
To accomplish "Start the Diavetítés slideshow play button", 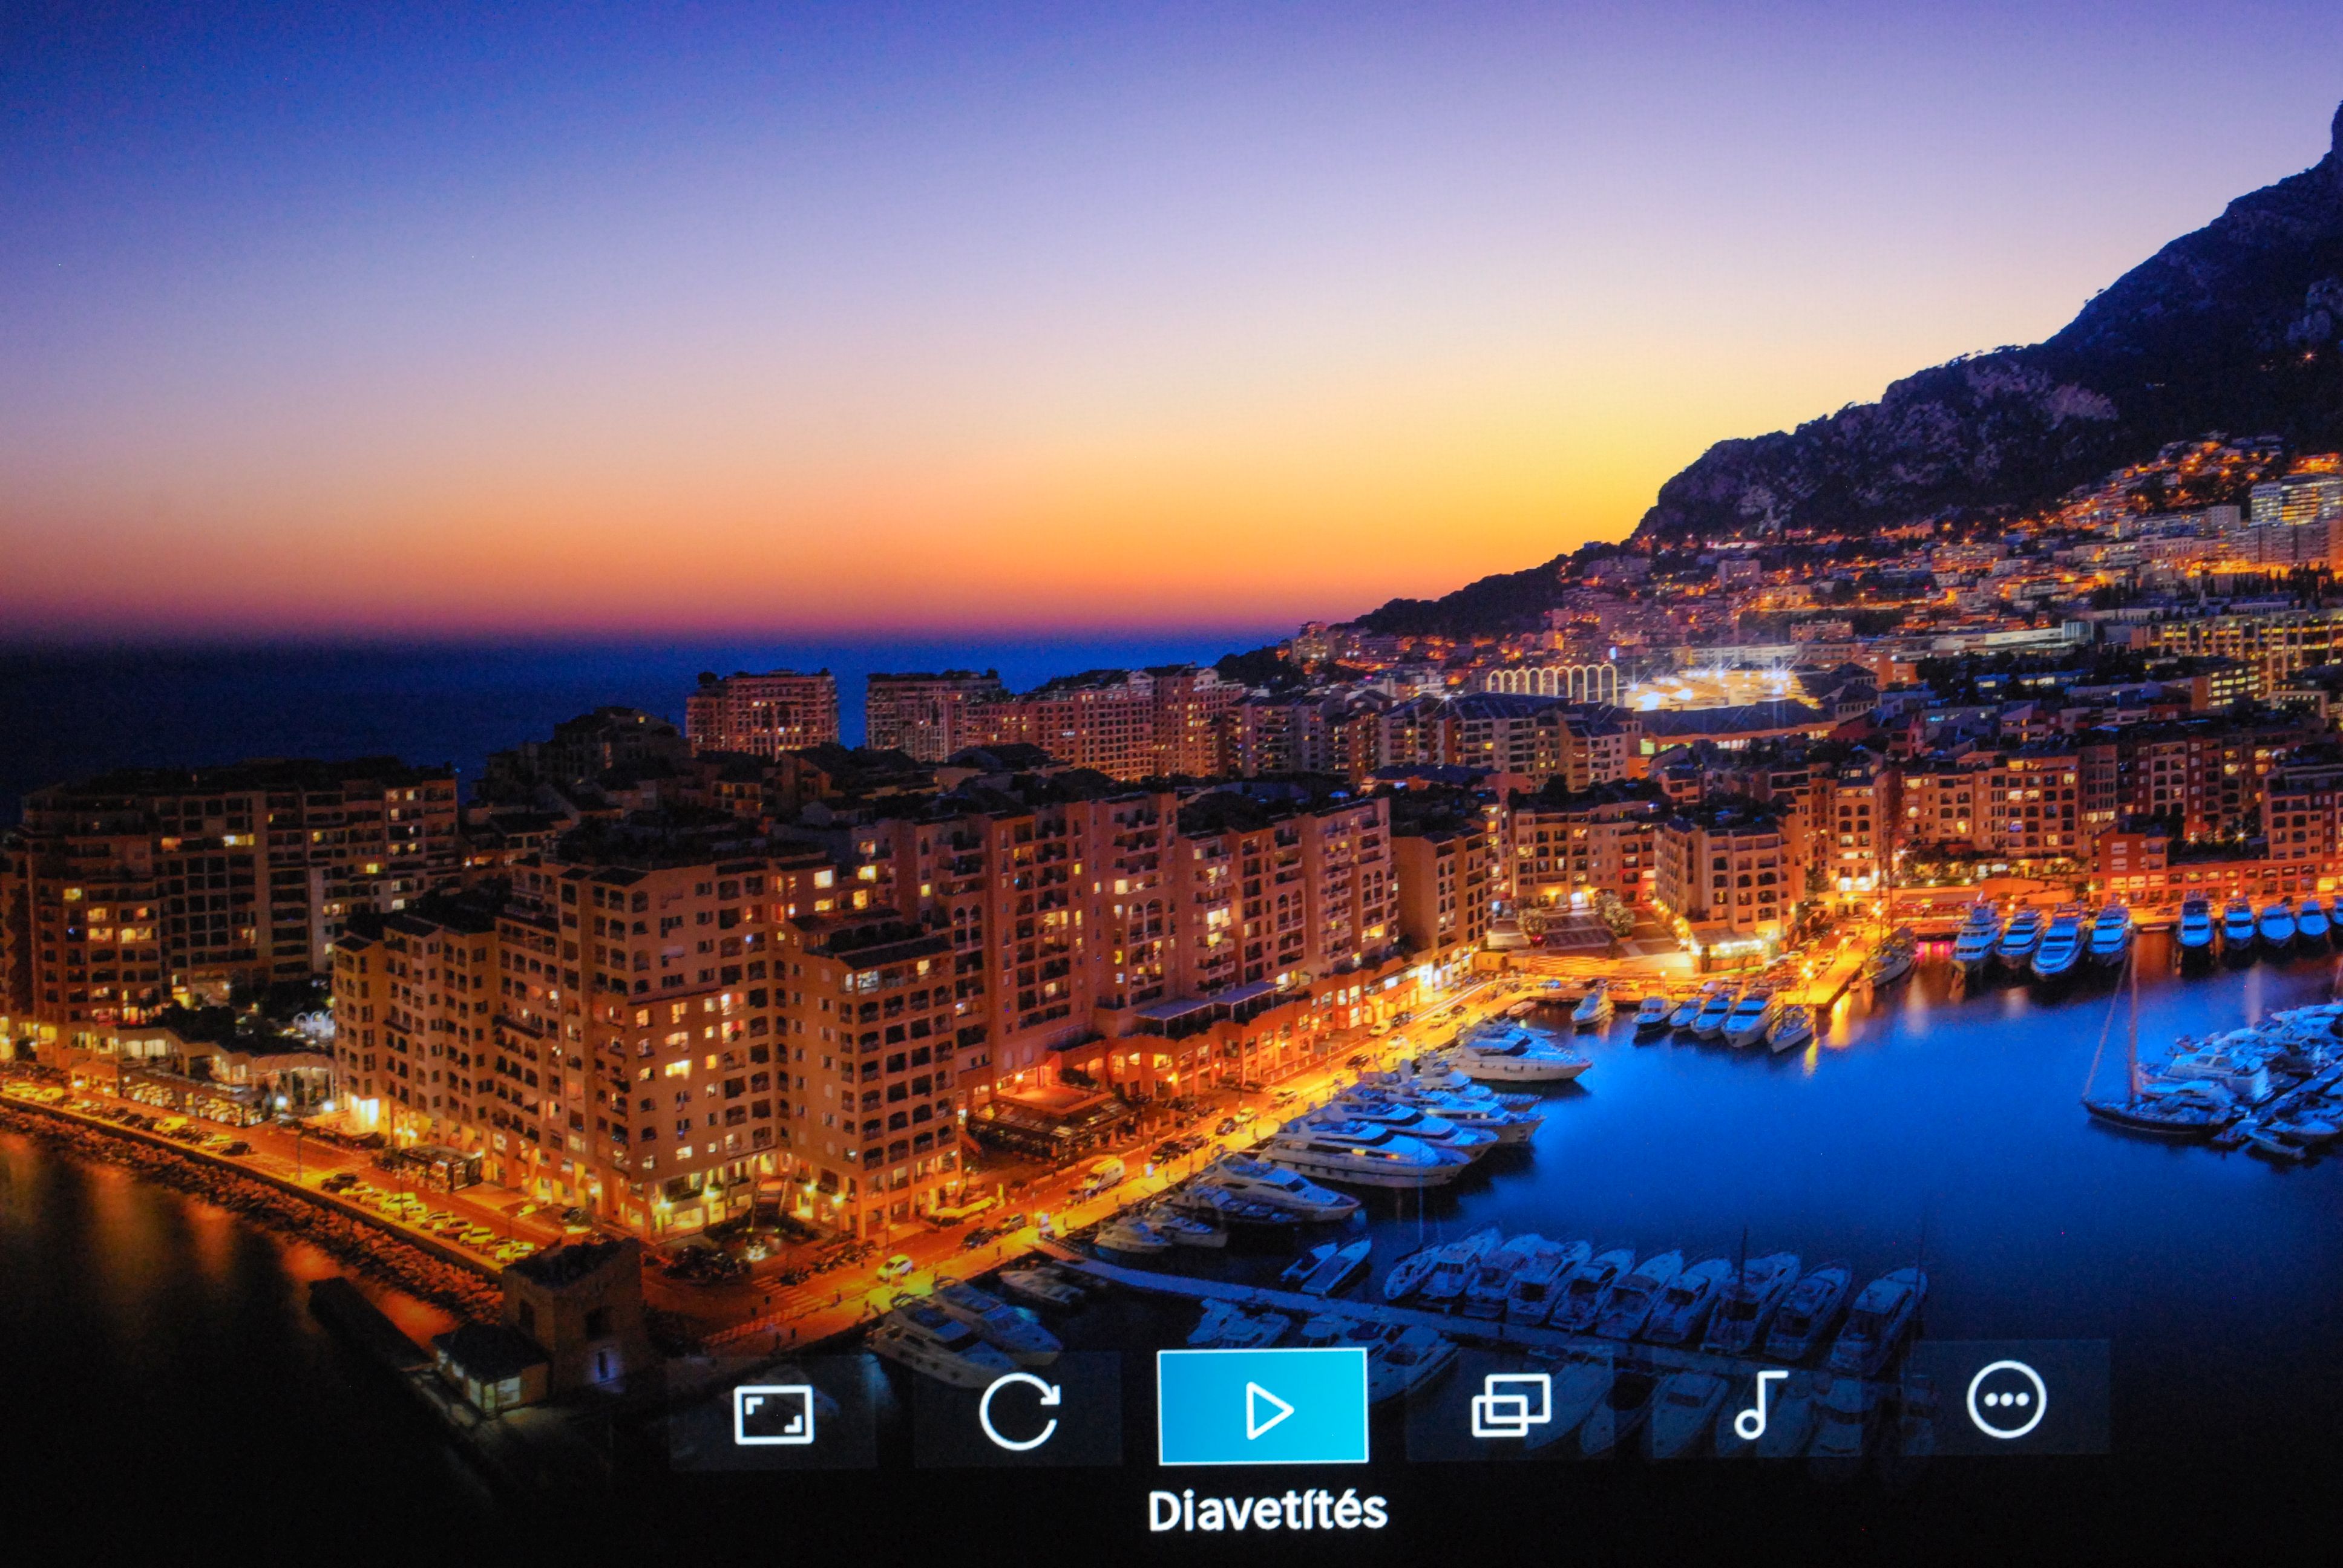I will [x=1263, y=1407].
